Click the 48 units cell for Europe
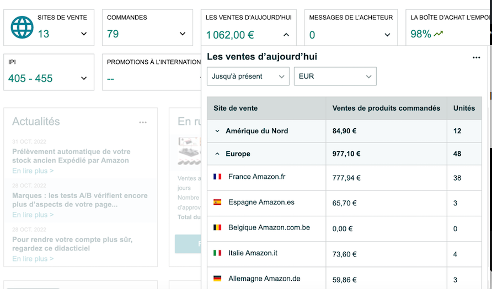The height and width of the screenshot is (289, 492). coord(457,154)
